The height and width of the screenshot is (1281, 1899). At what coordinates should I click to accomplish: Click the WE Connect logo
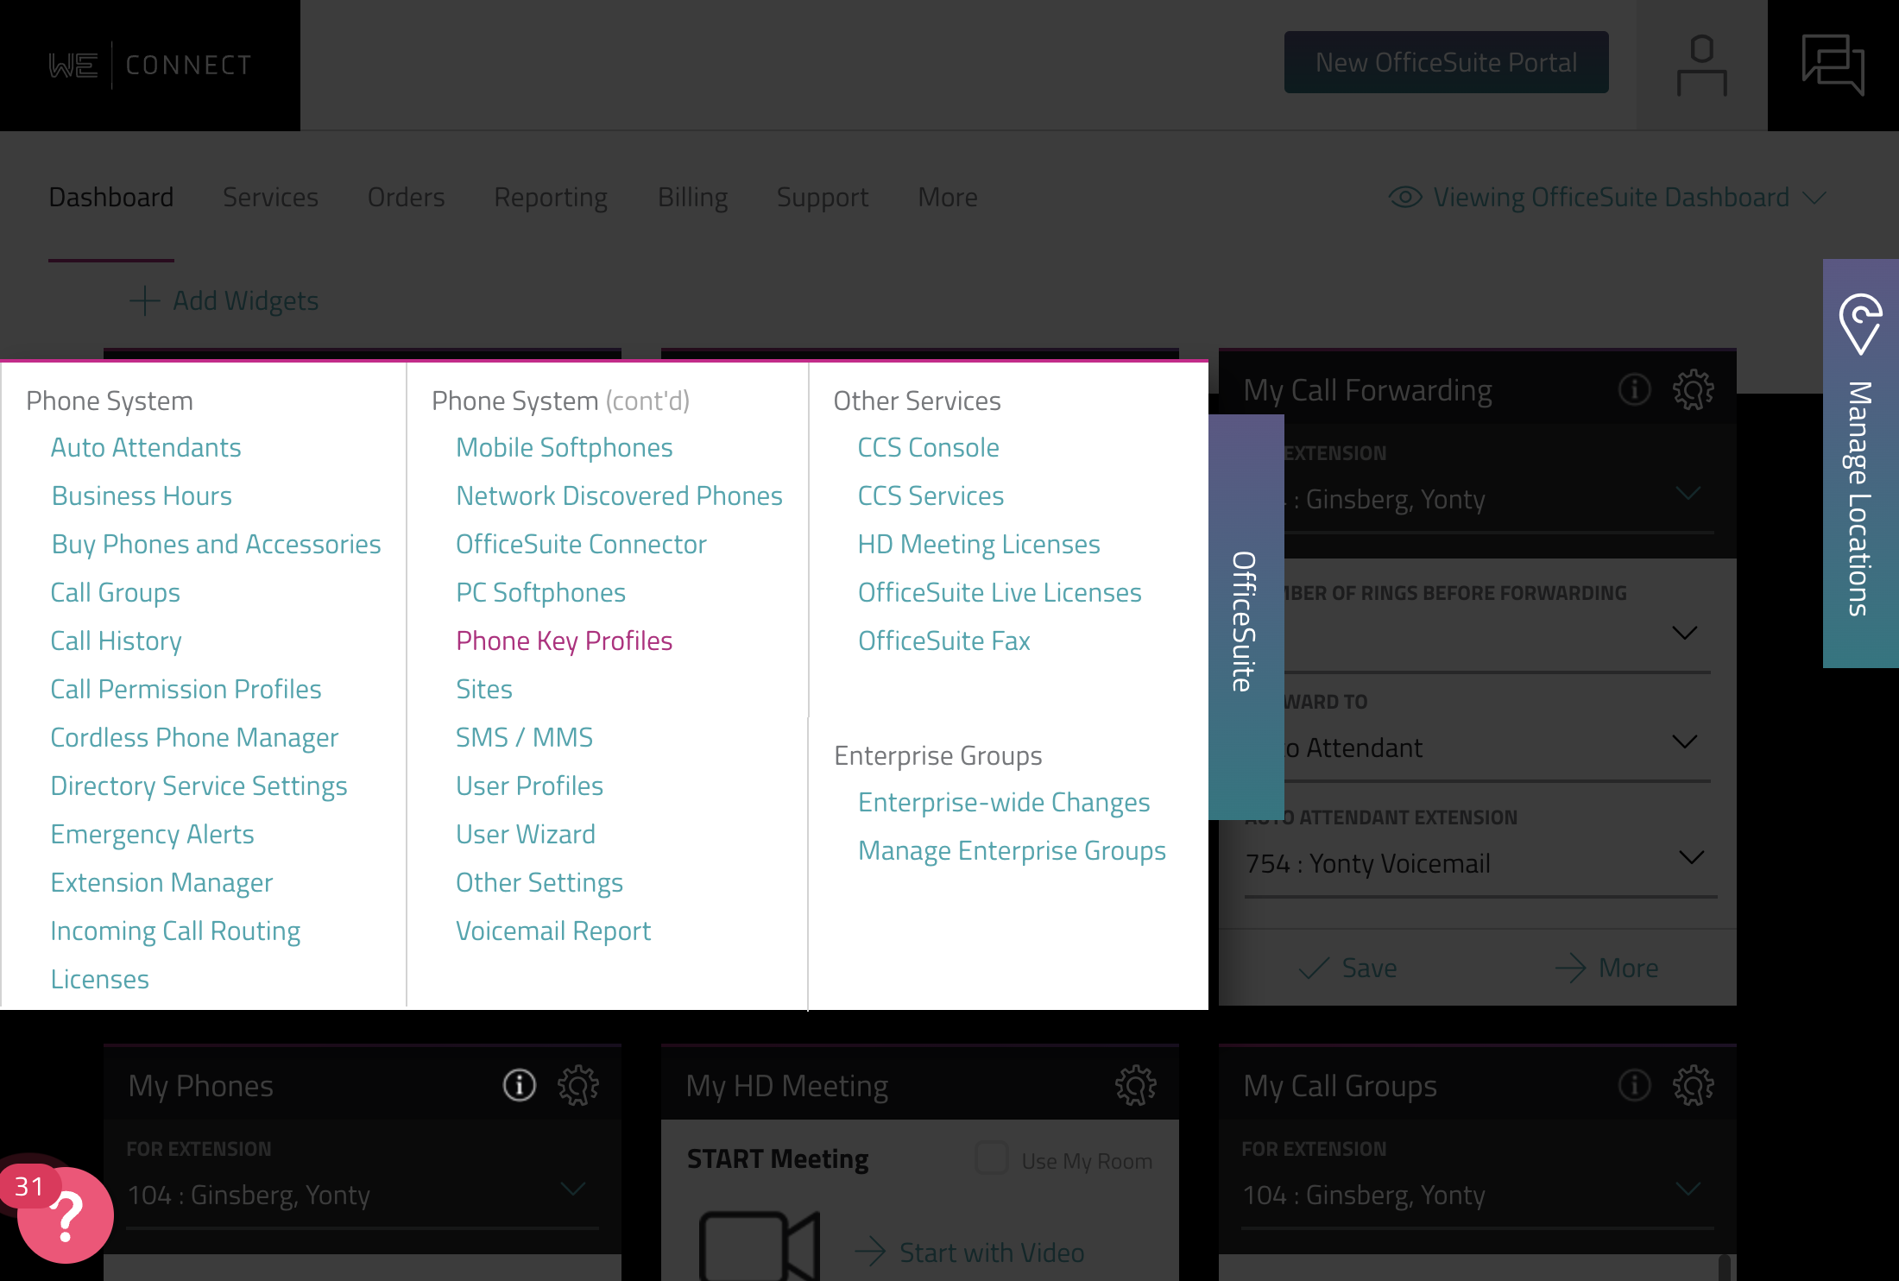[150, 66]
